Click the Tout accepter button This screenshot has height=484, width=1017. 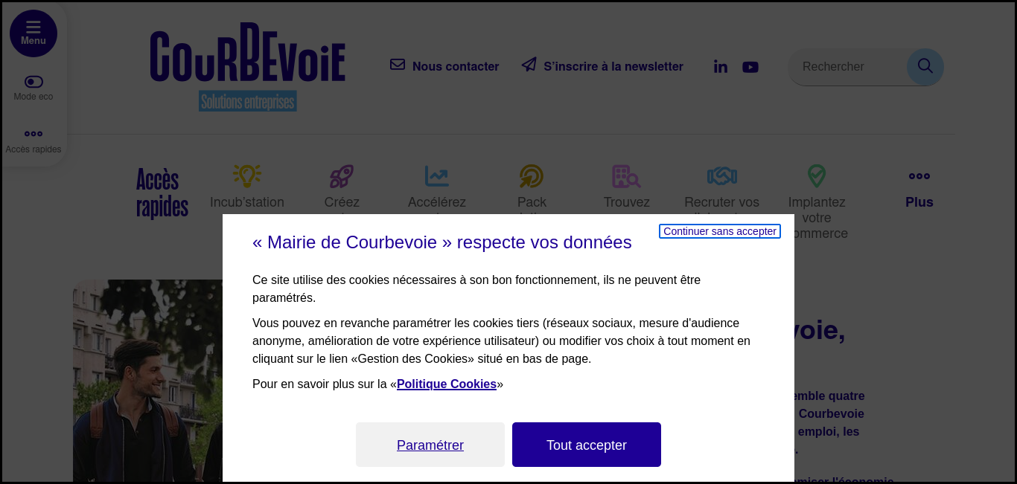pyautogui.click(x=587, y=445)
